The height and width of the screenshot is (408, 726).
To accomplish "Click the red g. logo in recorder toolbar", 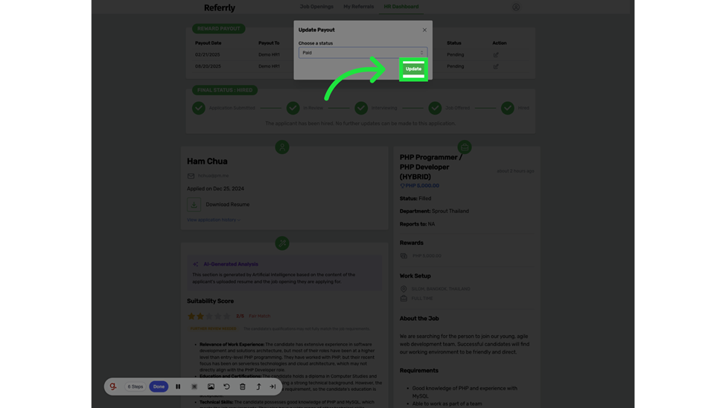I will pyautogui.click(x=113, y=386).
